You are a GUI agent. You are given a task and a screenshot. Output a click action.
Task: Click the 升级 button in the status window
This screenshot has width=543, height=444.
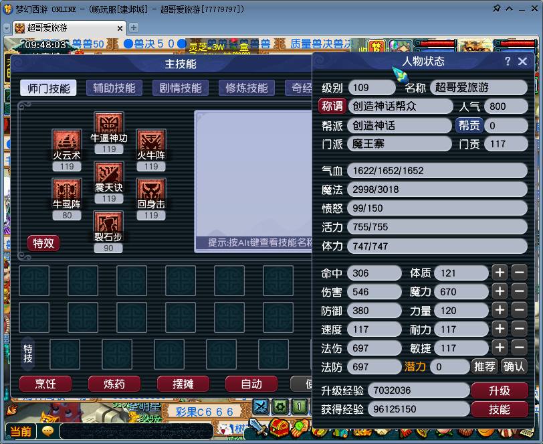coord(500,390)
